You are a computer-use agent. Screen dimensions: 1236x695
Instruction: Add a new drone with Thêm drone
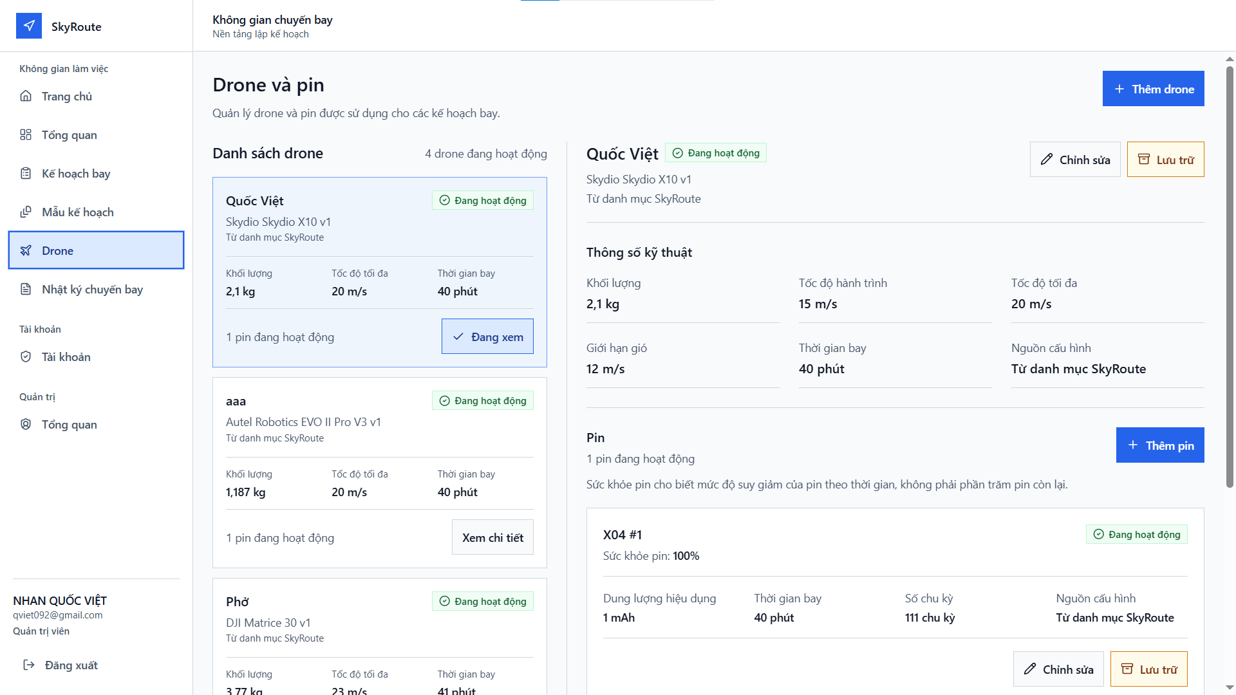click(x=1153, y=89)
